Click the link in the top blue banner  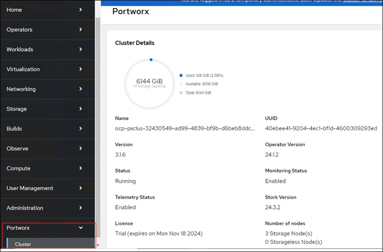[363, 1]
